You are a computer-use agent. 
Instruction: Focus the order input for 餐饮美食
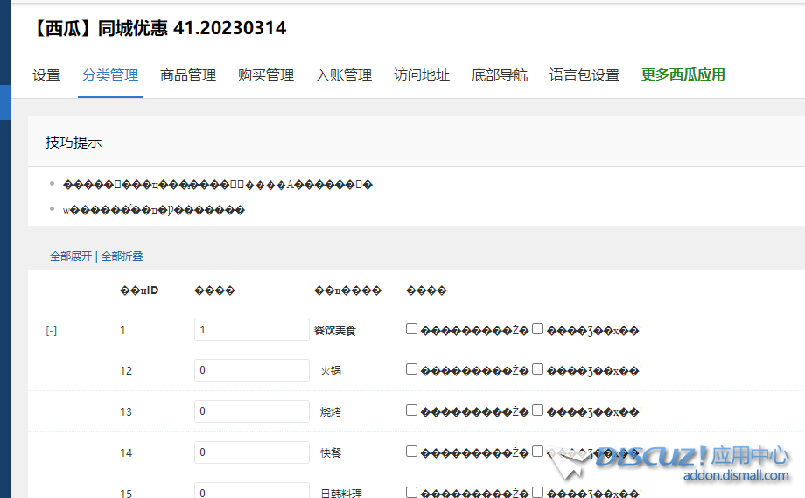[252, 330]
